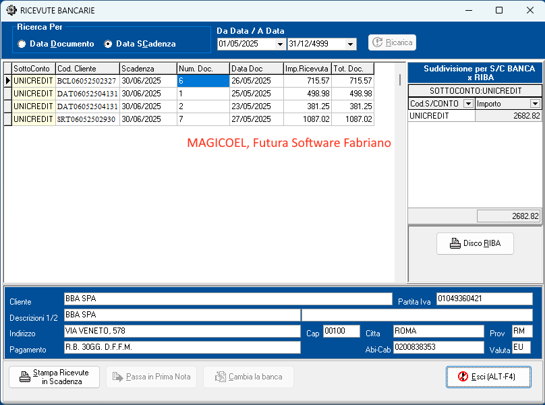Click the Disco RIBA button
545x405 pixels.
click(475, 243)
